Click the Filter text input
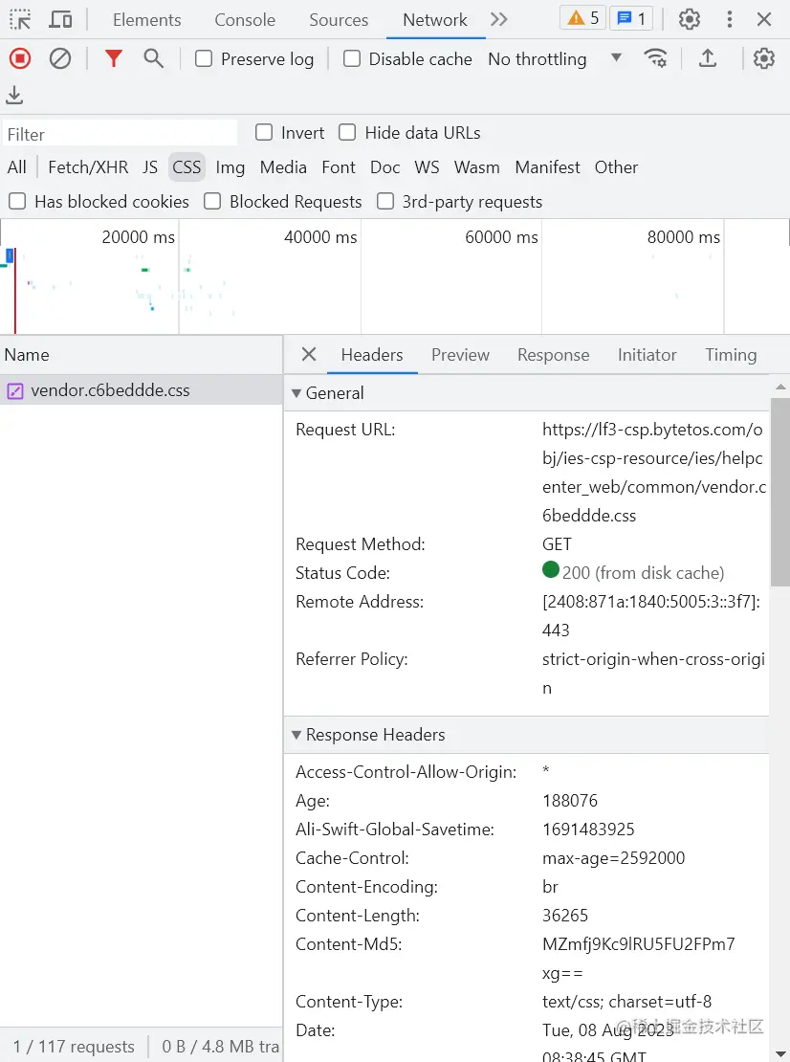The image size is (790, 1062). tap(121, 133)
